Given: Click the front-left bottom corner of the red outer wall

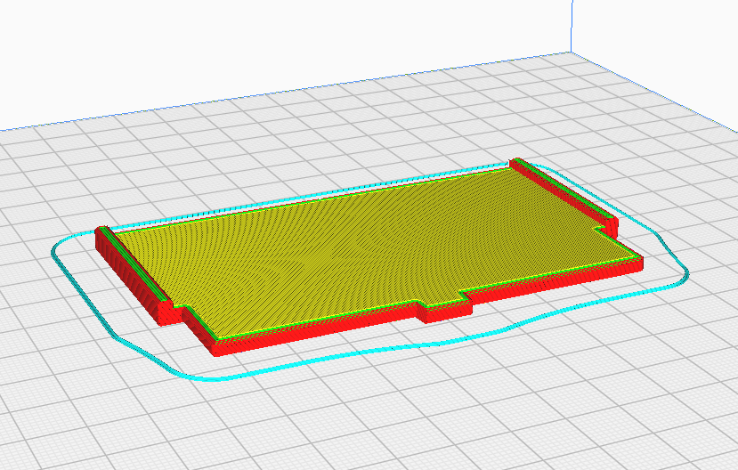Looking at the screenshot, I should coord(215,349).
